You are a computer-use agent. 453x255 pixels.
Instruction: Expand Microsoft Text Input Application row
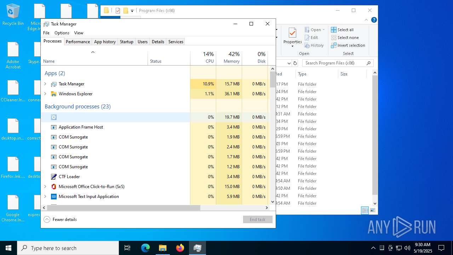45,197
